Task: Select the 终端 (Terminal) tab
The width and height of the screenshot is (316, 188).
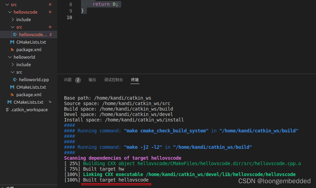Action: pos(135,80)
